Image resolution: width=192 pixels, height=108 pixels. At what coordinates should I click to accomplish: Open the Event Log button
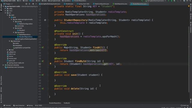click(185, 105)
